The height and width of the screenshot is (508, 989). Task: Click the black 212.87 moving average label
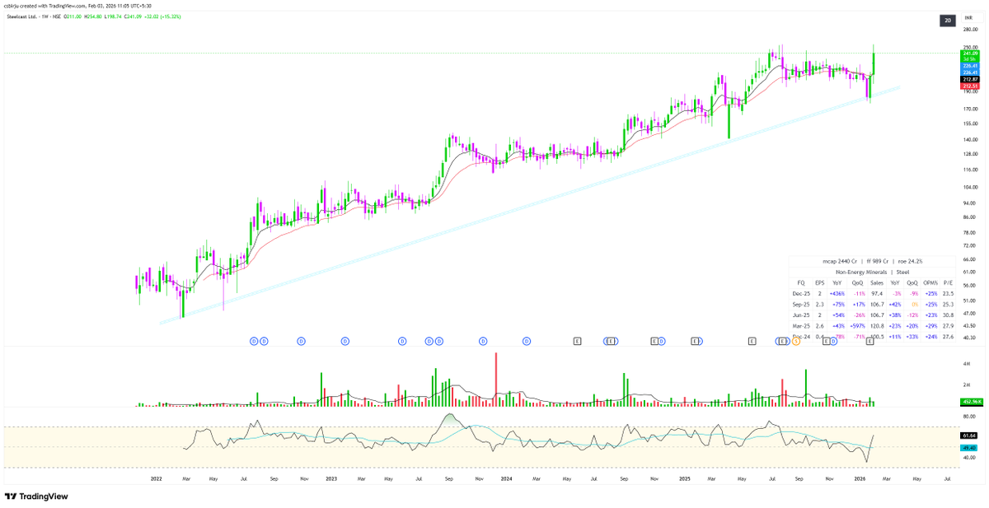pos(969,79)
